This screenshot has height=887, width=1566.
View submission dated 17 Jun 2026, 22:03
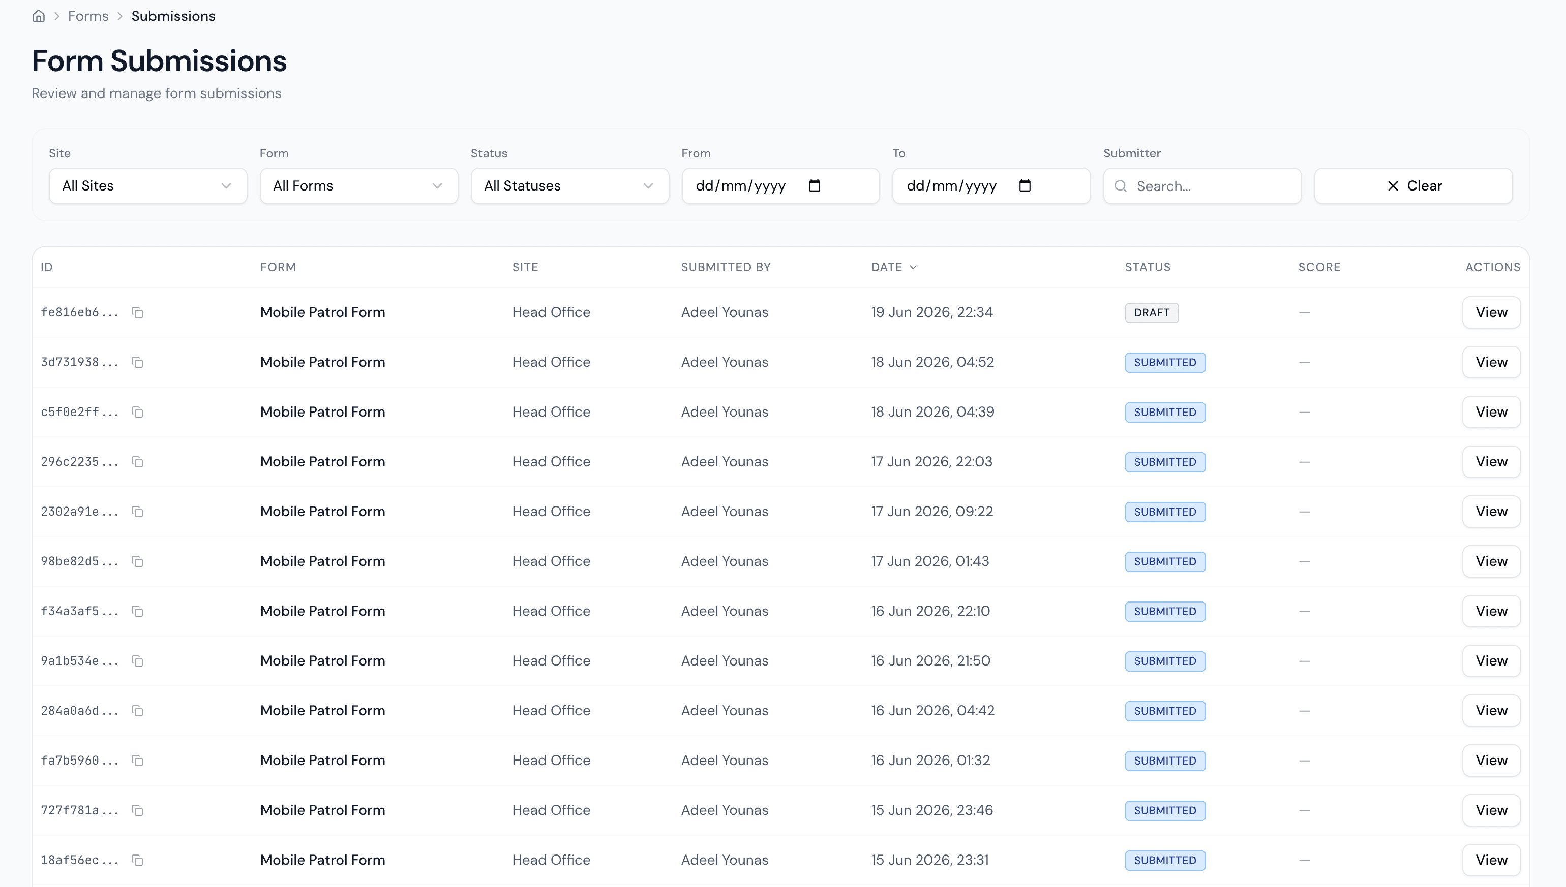(1491, 462)
